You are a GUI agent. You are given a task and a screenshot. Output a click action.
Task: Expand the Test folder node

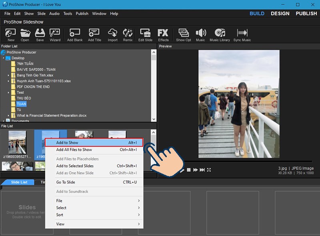[8, 92]
